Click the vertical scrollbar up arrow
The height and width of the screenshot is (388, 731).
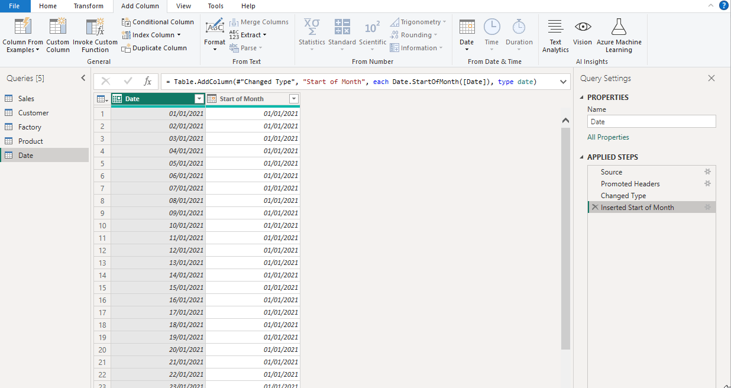coord(565,120)
